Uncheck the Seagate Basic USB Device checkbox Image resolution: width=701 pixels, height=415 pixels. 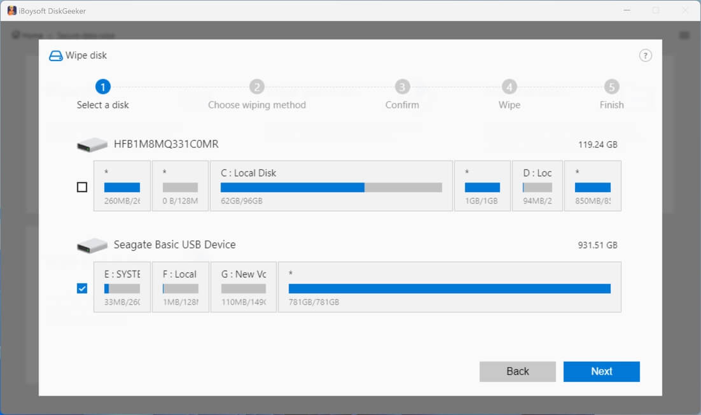pos(82,288)
